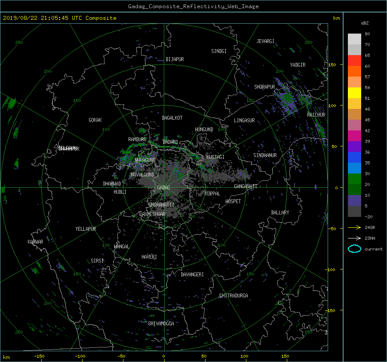Viewport: 387px width, 362px height.
Task: Click the BIJAPUR city label
Action: tap(175, 59)
